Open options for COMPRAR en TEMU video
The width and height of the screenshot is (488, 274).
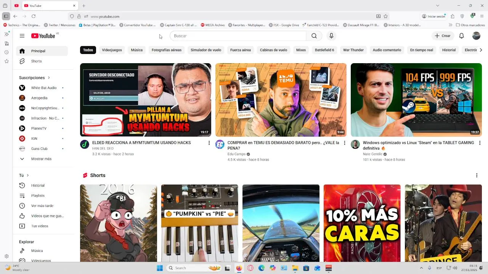(344, 143)
